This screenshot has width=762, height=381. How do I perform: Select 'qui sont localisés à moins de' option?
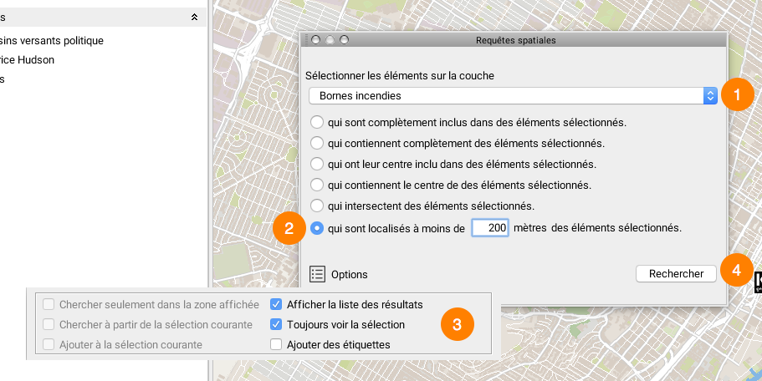(318, 227)
